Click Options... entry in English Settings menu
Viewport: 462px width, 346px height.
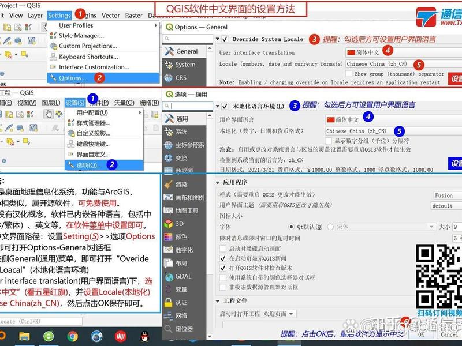click(x=103, y=78)
